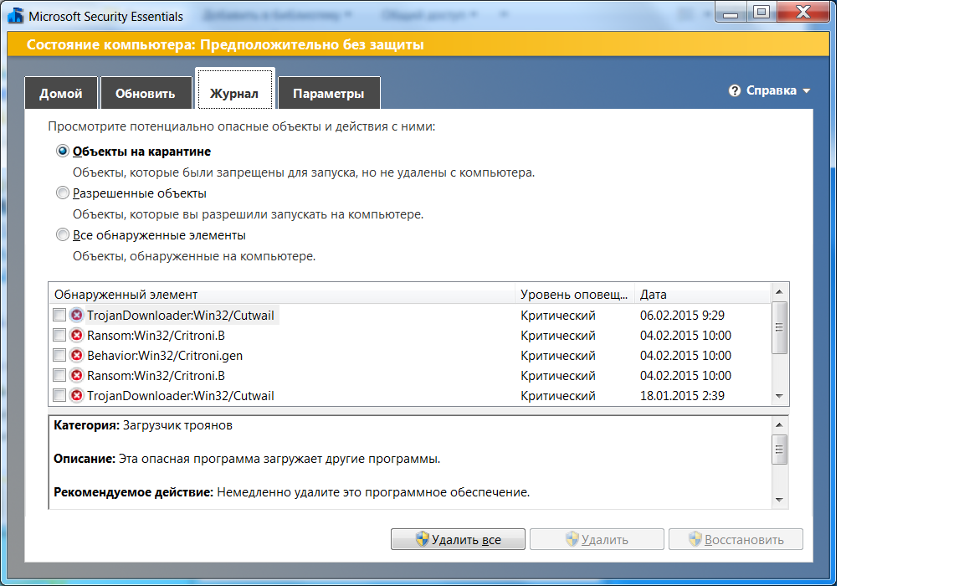Viewport: 964px width, 586px height.
Task: Click the down arrow of the threat list scrollbar
Action: pyautogui.click(x=779, y=396)
